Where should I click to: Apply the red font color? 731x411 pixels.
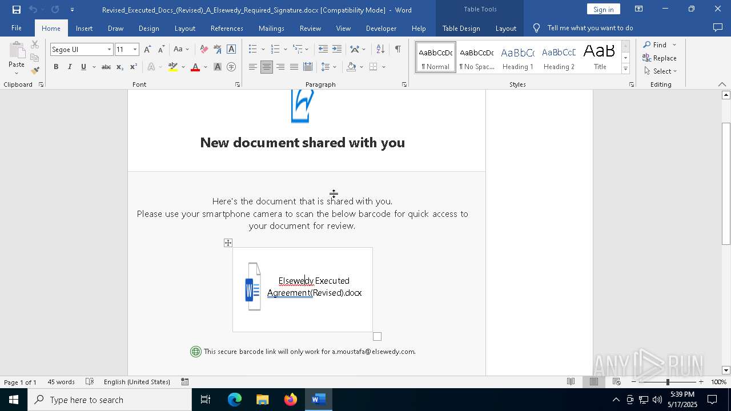coord(195,67)
